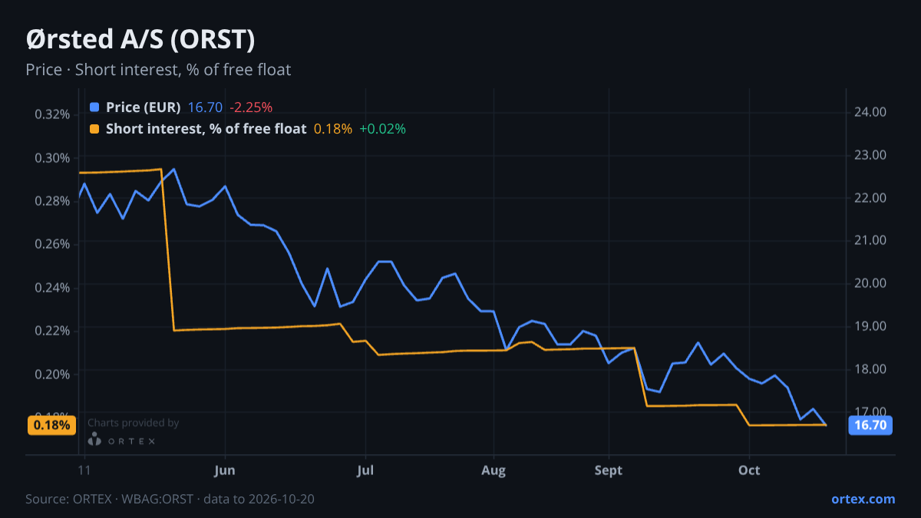Click the Oct x-axis label
Viewport: 921px width, 518px height.
pos(749,470)
